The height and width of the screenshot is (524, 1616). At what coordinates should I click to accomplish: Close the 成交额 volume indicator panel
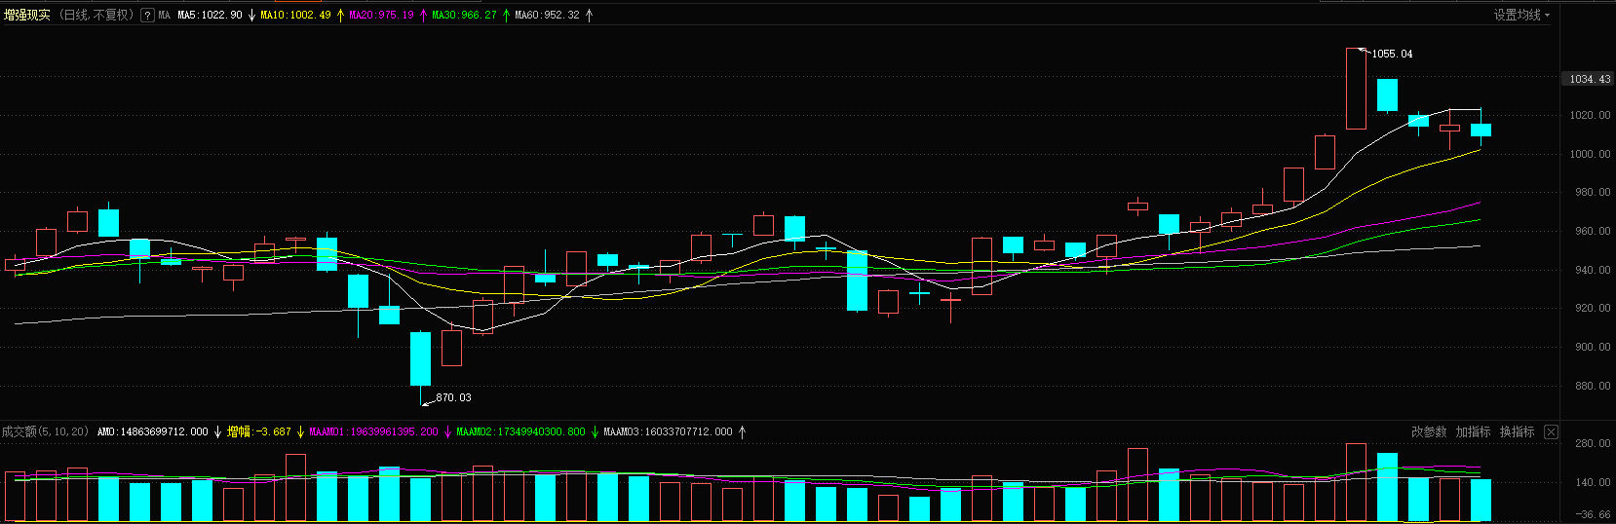point(1551,431)
